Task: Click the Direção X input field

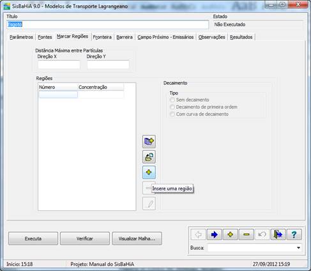Action: [59, 65]
